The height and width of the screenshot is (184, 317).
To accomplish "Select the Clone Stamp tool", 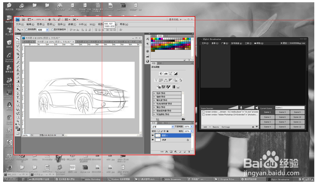I will pos(18,70).
